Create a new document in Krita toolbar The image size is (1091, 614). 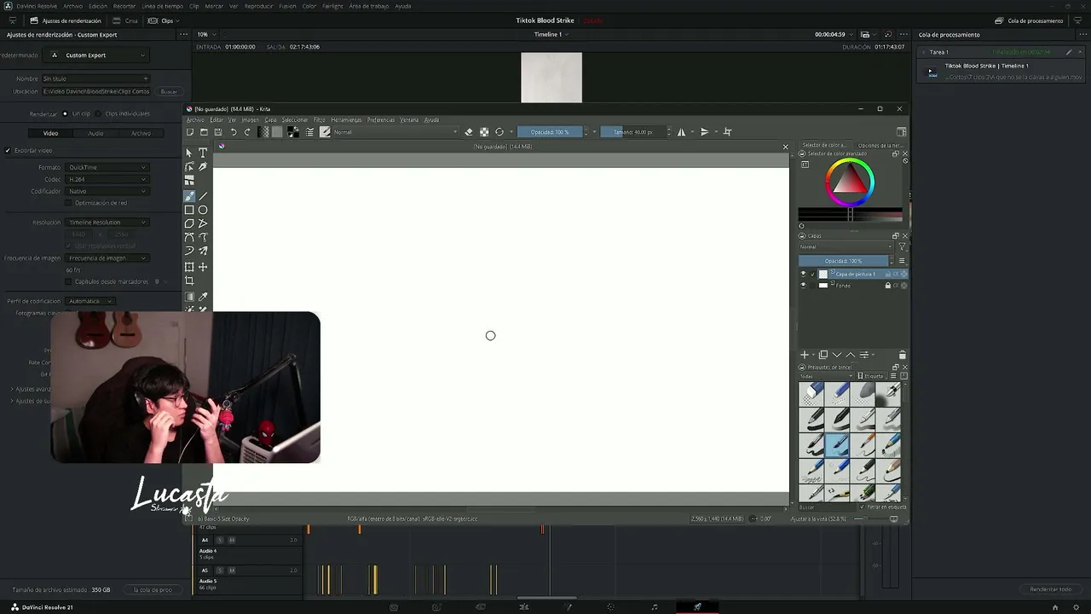tap(190, 132)
